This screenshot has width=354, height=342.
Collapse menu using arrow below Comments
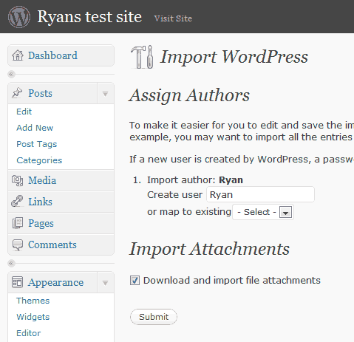11,263
